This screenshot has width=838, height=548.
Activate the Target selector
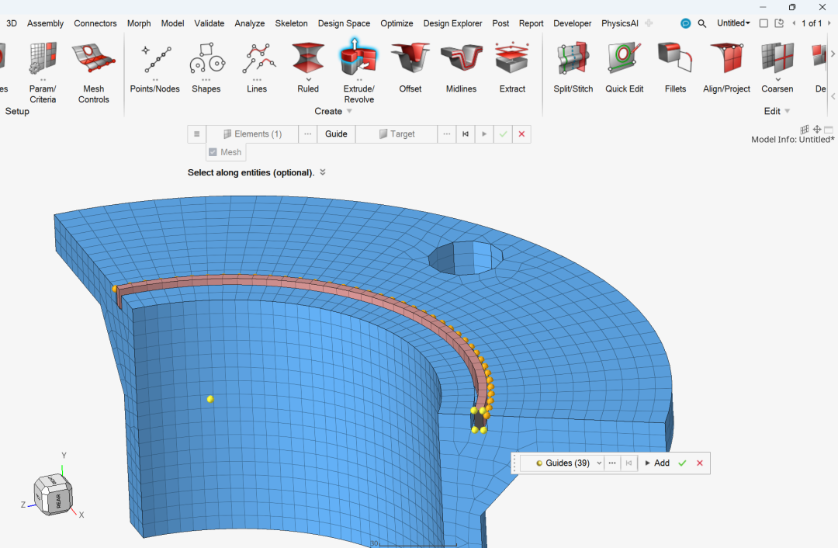pos(396,134)
